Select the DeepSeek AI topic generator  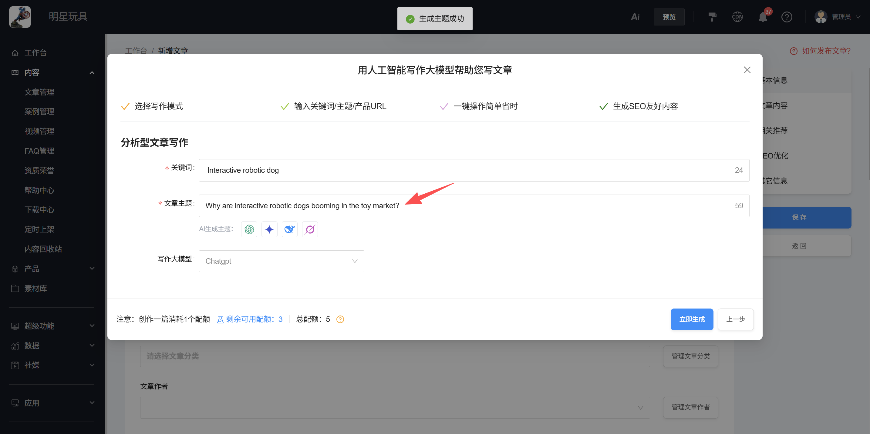tap(289, 229)
